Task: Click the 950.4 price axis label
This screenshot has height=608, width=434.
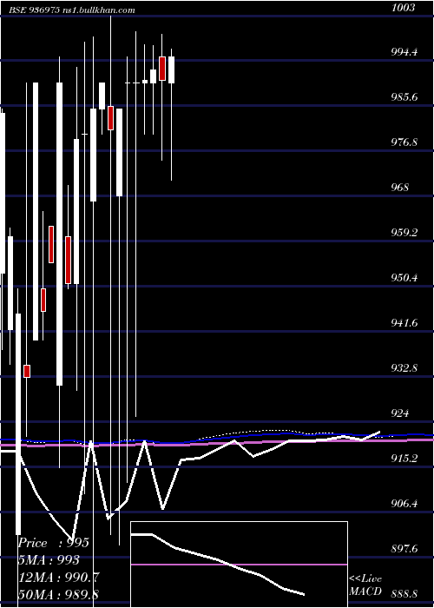Action: [x=404, y=278]
